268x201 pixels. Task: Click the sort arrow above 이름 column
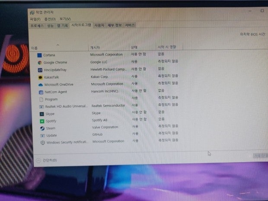(x=58, y=45)
